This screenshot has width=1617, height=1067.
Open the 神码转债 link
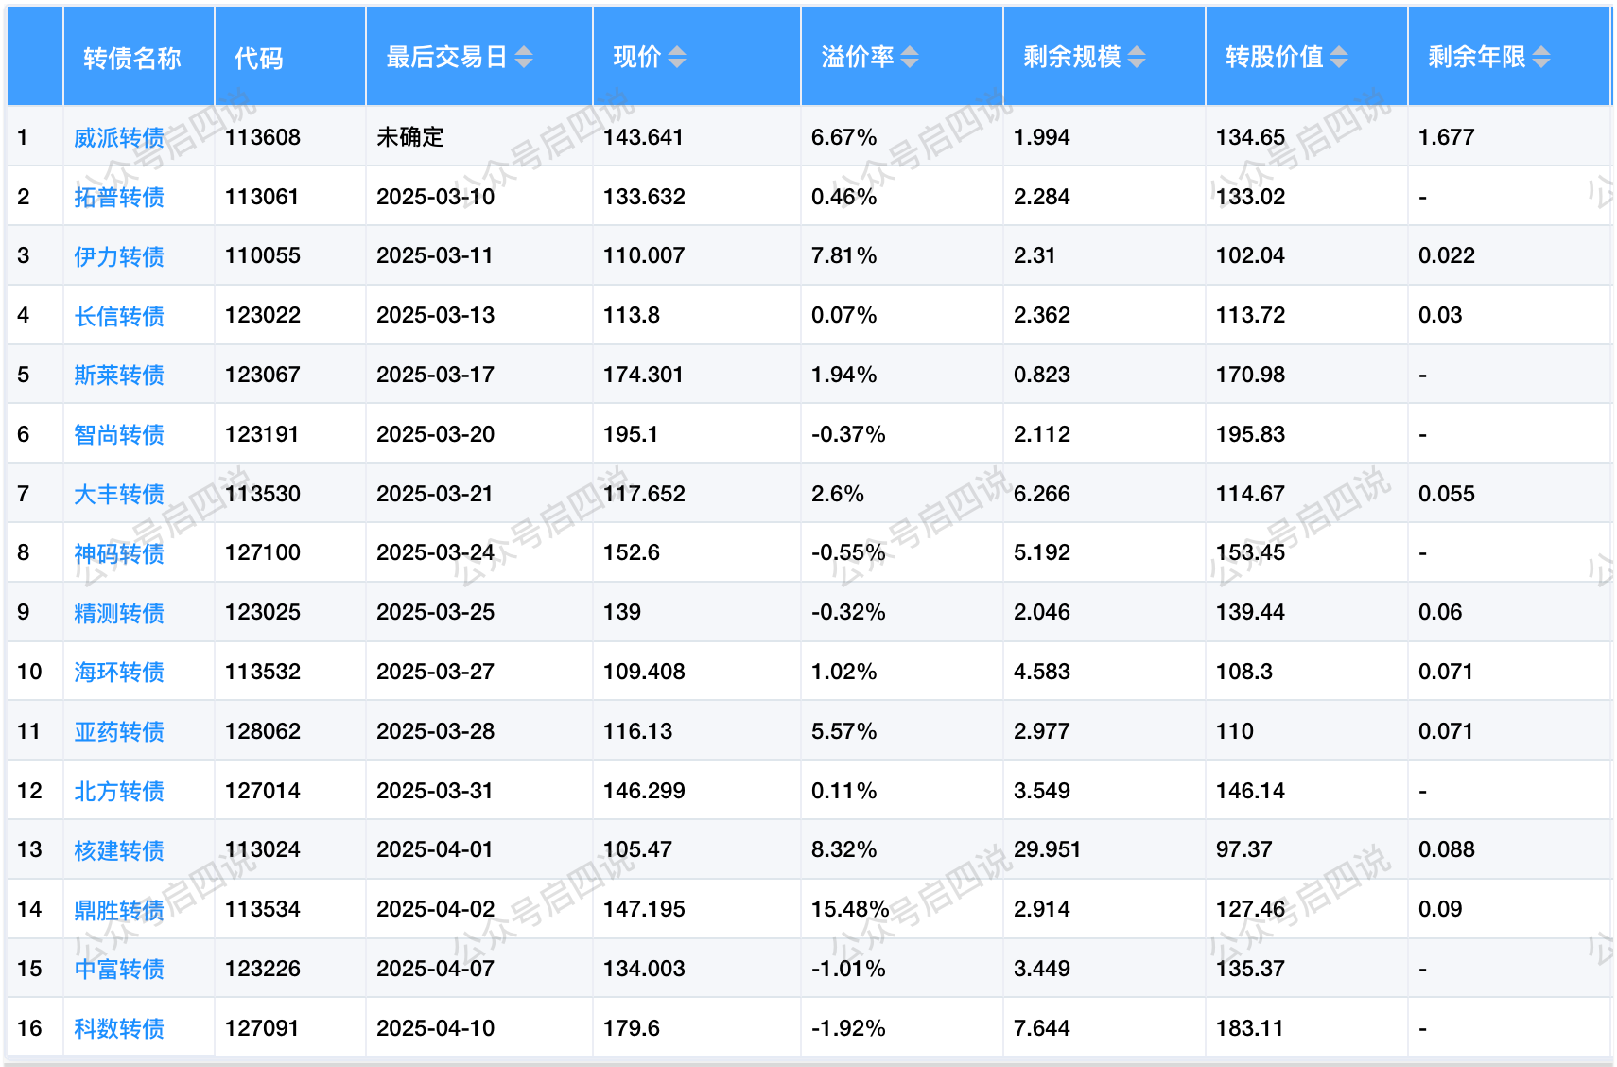[x=119, y=553]
